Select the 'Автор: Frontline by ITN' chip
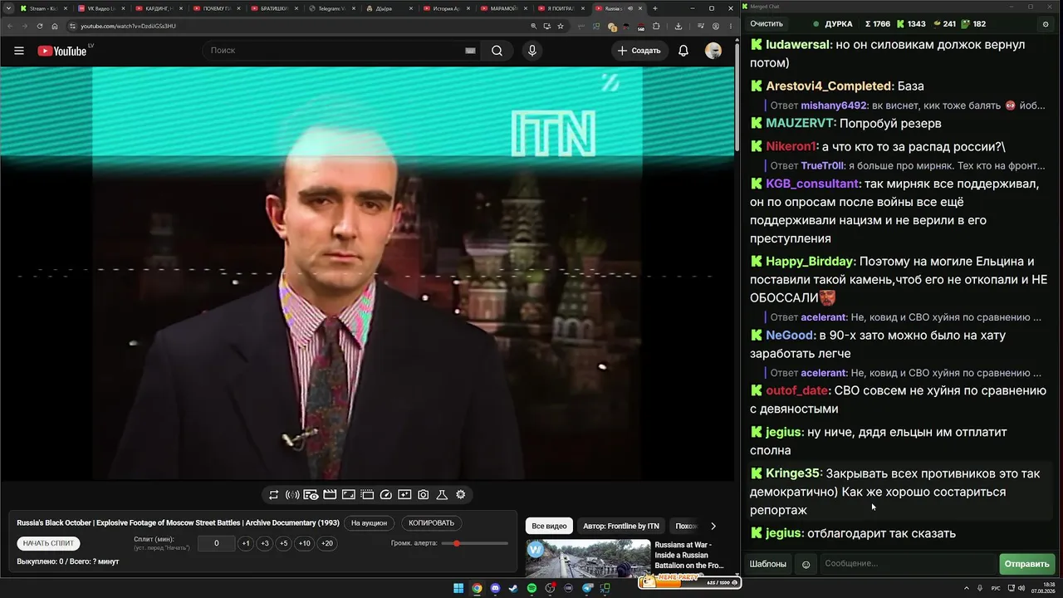This screenshot has width=1063, height=598. tap(621, 526)
